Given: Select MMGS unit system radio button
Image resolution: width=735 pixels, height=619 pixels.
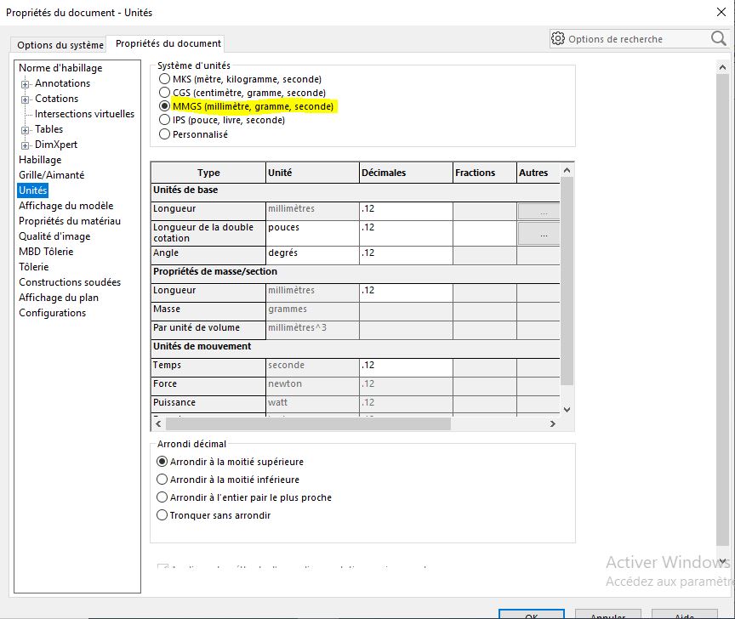Looking at the screenshot, I should tap(164, 106).
